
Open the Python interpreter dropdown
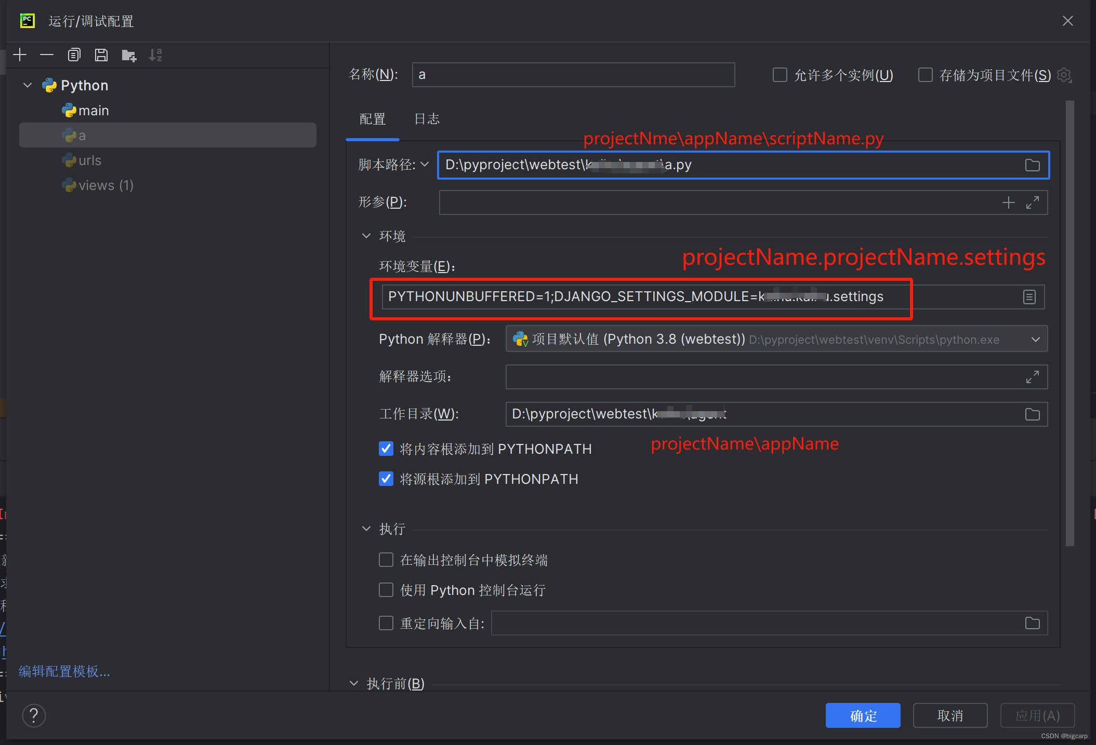point(1035,340)
